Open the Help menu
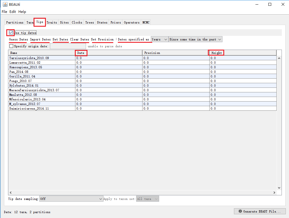This screenshot has height=218, width=289. click(22, 12)
